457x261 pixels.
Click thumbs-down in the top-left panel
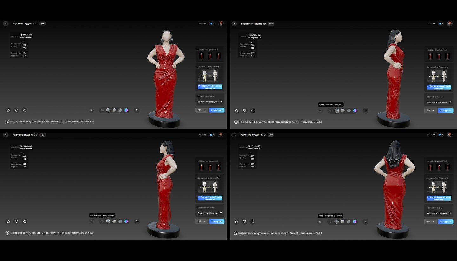click(x=16, y=110)
